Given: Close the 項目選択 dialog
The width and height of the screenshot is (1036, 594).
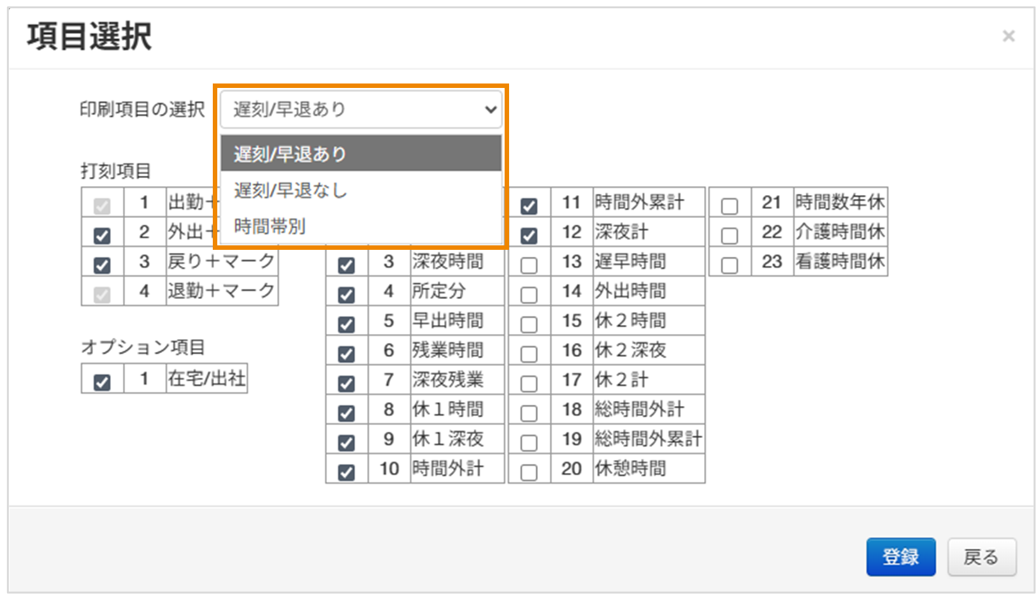Looking at the screenshot, I should point(1009,36).
